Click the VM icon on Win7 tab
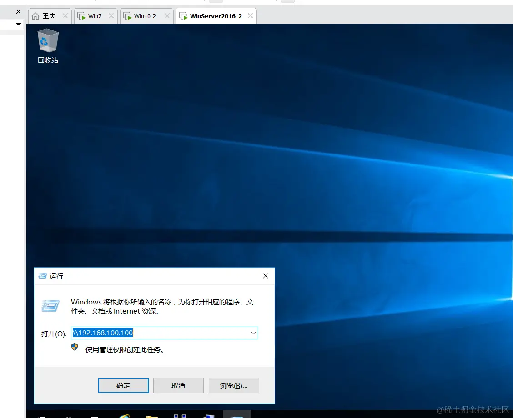This screenshot has width=513, height=418. pyautogui.click(x=81, y=16)
